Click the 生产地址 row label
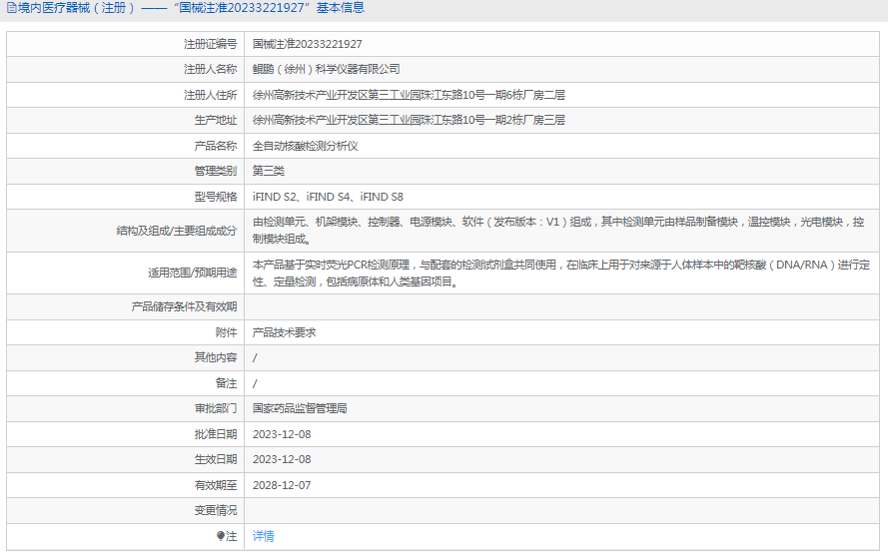Image resolution: width=888 pixels, height=558 pixels. click(216, 120)
